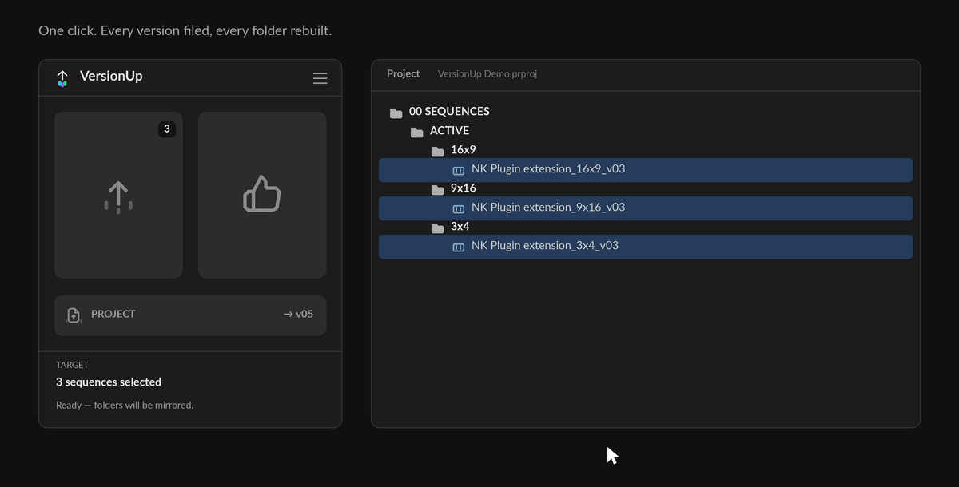Image resolution: width=959 pixels, height=487 pixels.
Task: Select the Project panel tab
Action: click(x=403, y=73)
